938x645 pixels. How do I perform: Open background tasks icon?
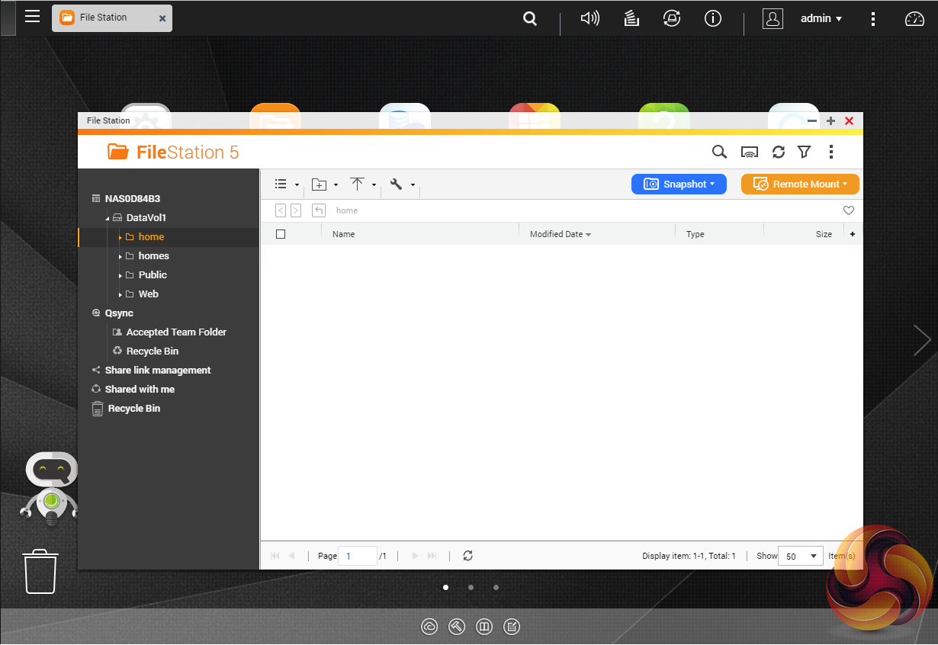[631, 18]
